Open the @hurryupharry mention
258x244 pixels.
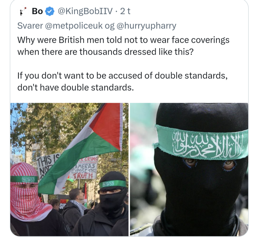coord(146,26)
